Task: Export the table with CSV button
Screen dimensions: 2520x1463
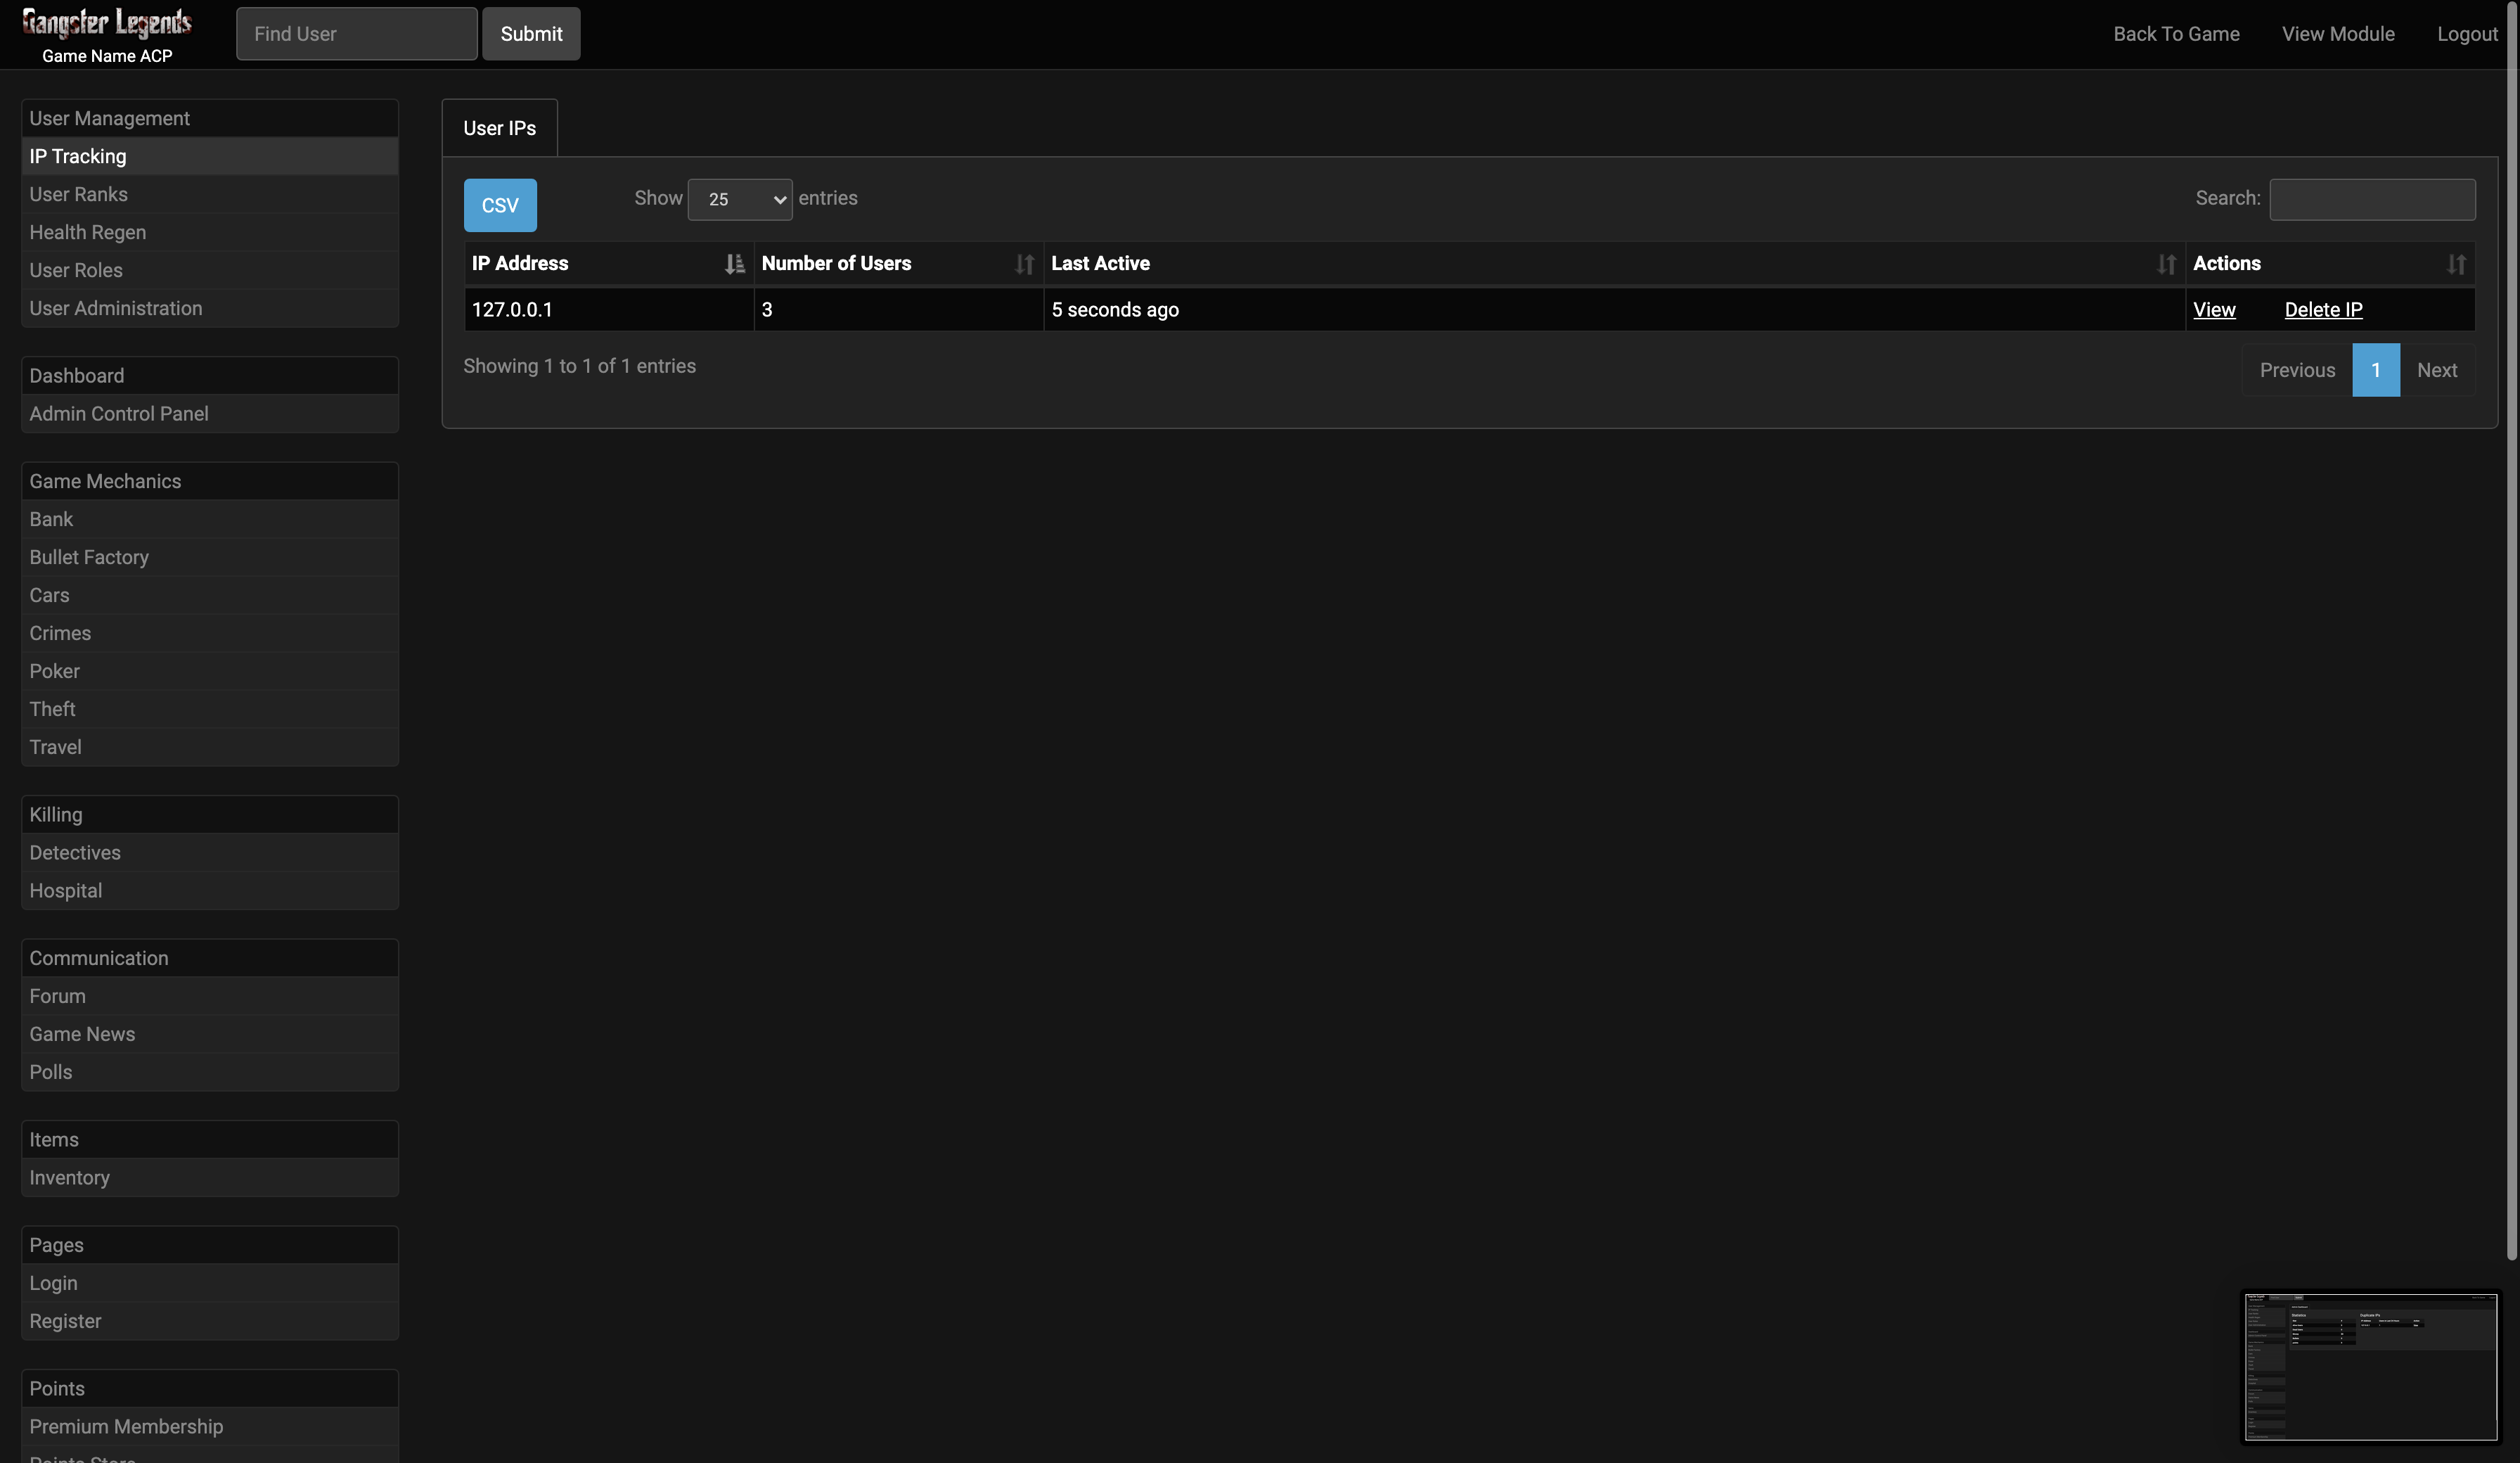Action: click(500, 205)
